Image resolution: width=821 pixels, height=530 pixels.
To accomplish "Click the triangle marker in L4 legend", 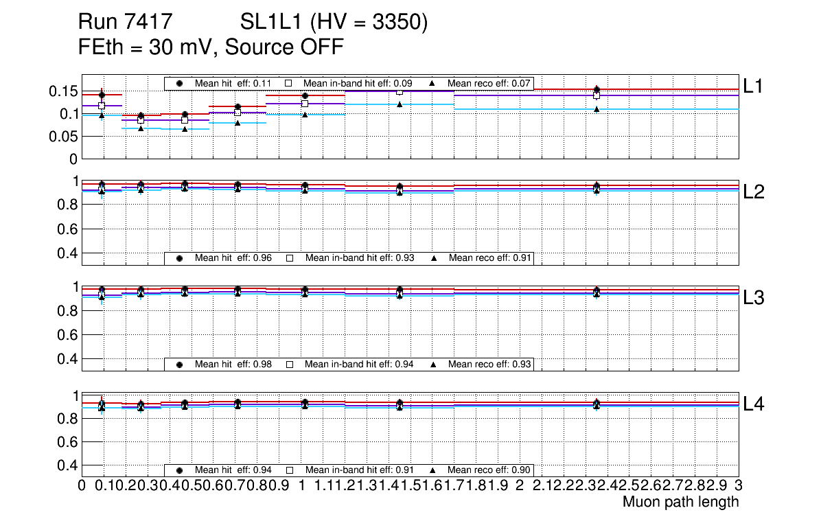I will [x=434, y=470].
